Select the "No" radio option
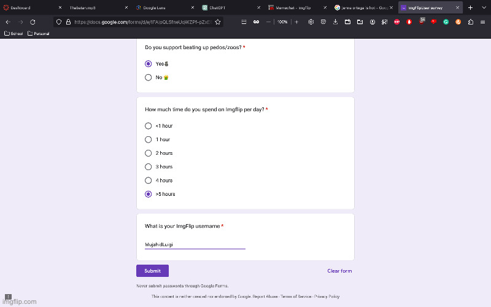Image resolution: width=491 pixels, height=307 pixels. point(149,77)
